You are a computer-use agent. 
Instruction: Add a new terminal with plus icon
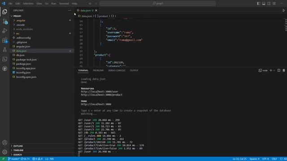point(271,70)
